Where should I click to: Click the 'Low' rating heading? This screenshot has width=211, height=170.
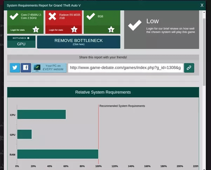tap(152, 21)
